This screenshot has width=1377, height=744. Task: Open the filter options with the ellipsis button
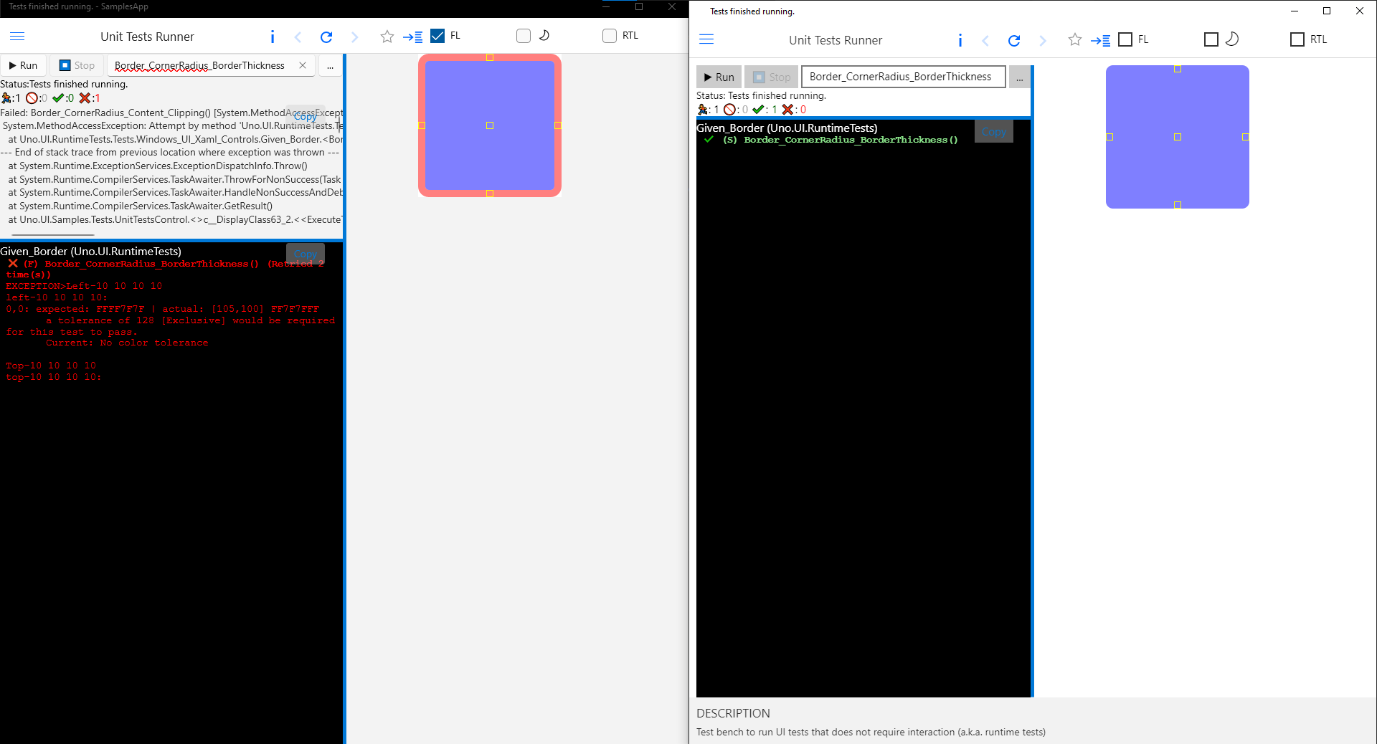[330, 65]
